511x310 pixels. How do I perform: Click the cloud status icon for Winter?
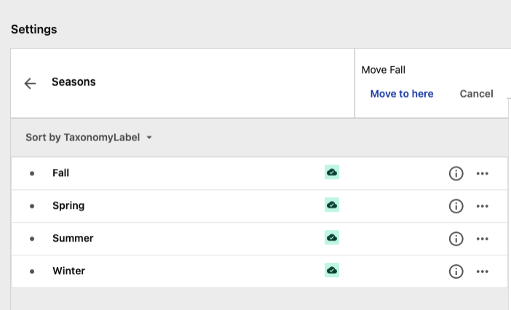click(x=332, y=270)
